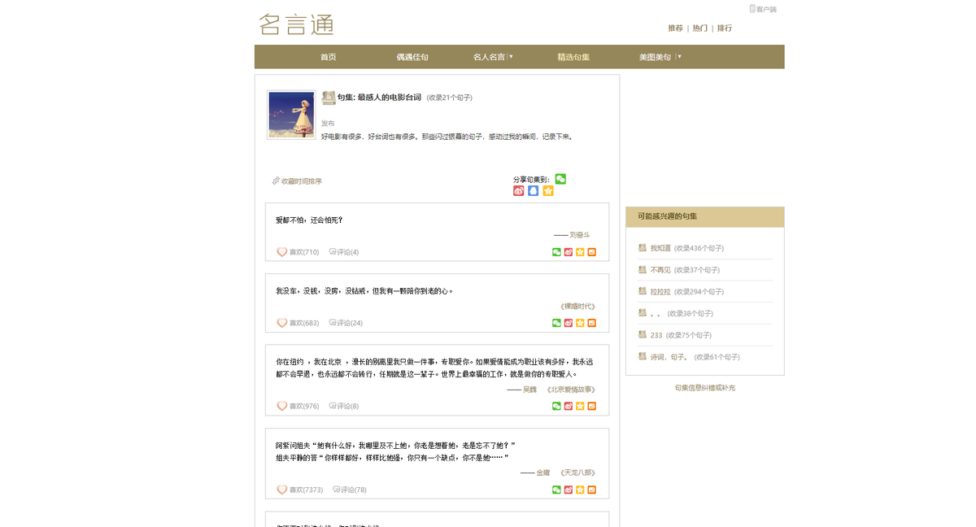Open the 不再见 collection in sidebar

660,270
